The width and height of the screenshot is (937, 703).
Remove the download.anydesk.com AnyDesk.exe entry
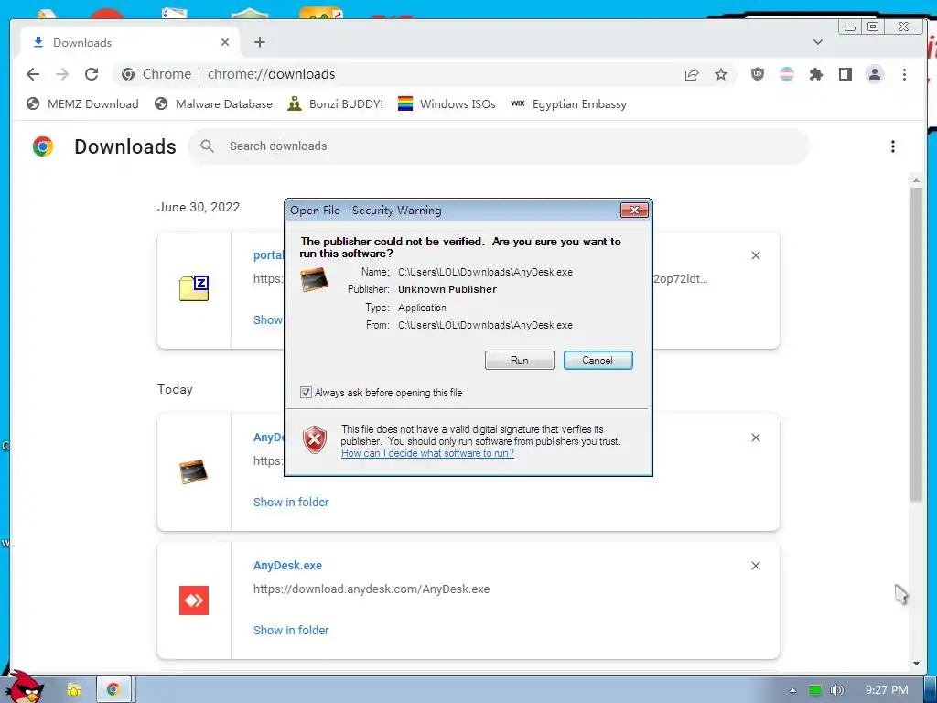coord(755,566)
